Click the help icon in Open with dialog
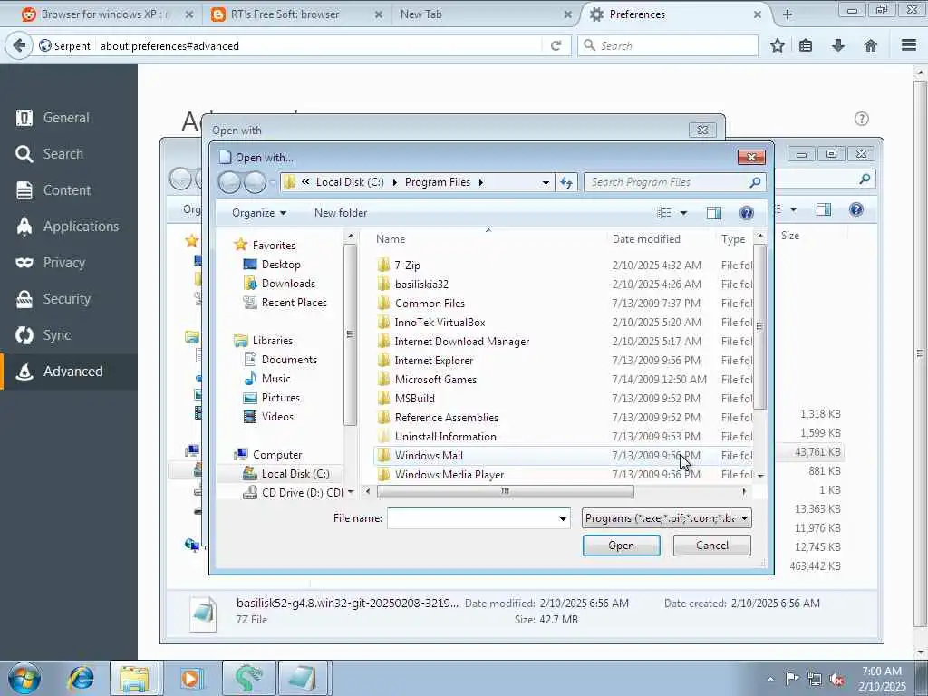Screen dimensions: 928x696 pyautogui.click(x=747, y=212)
